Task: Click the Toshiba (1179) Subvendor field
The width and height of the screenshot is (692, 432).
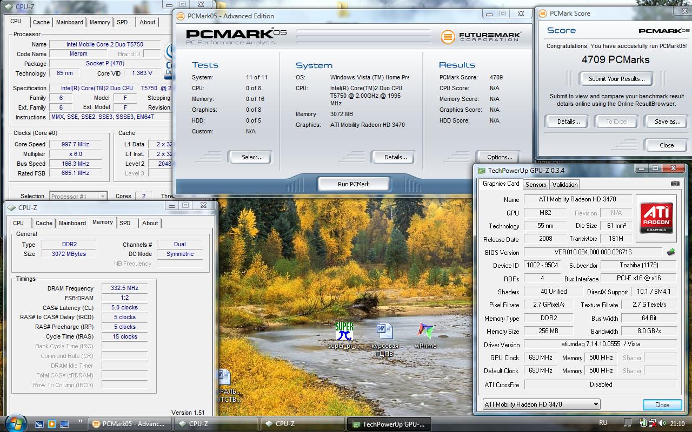Action: [637, 265]
